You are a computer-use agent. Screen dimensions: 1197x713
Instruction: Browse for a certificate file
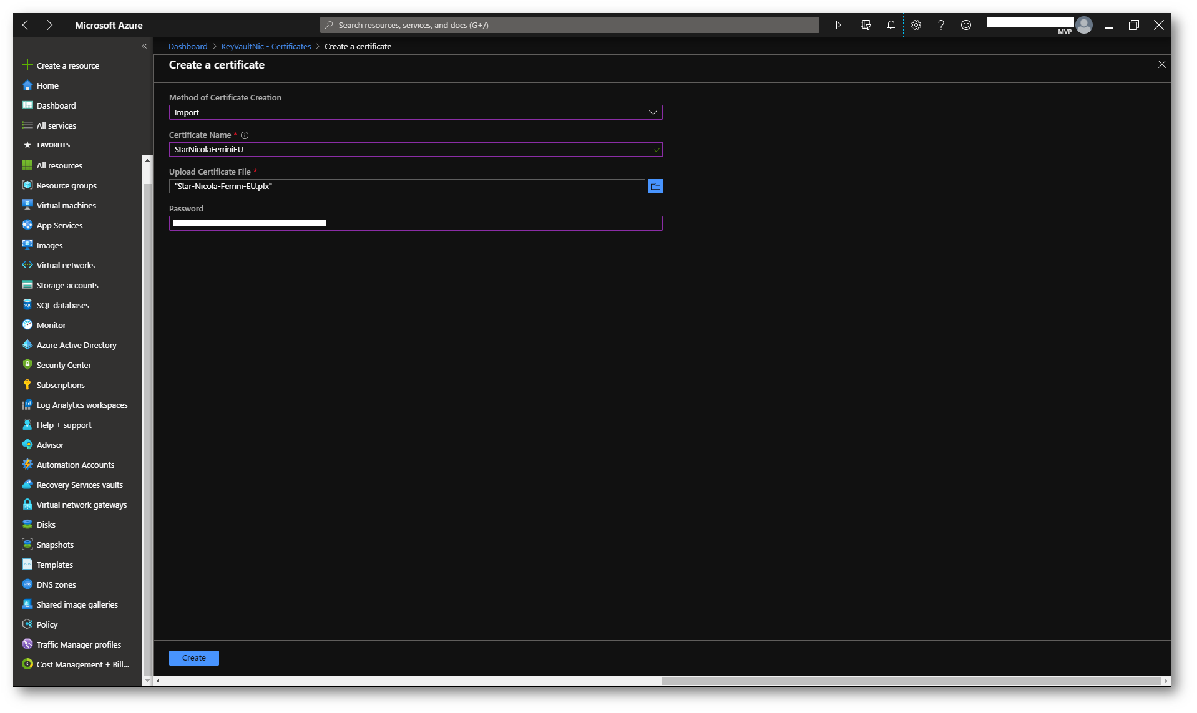(x=655, y=186)
